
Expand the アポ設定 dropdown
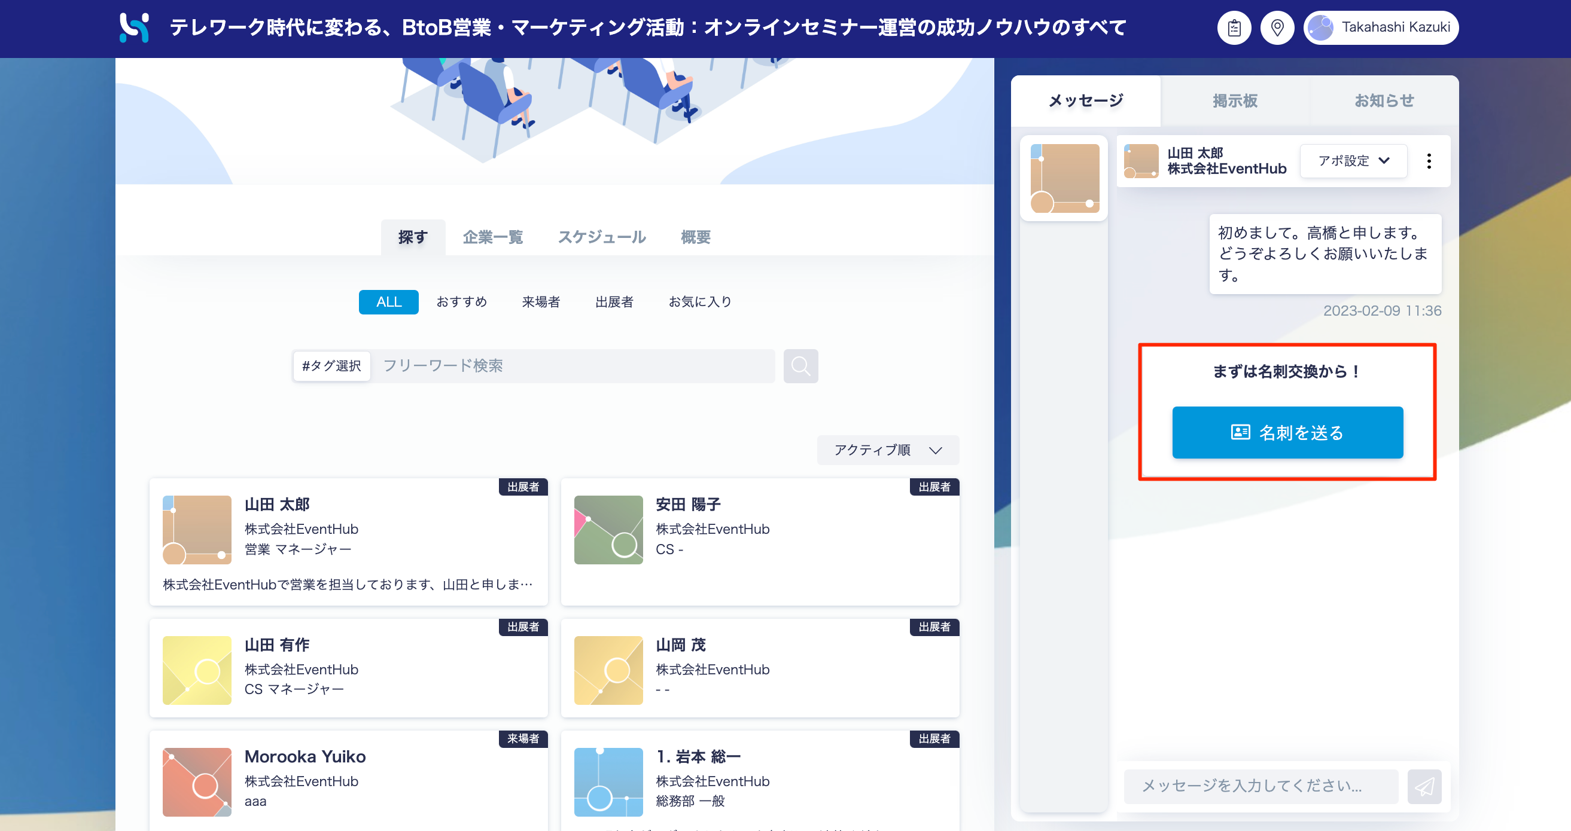tap(1353, 161)
